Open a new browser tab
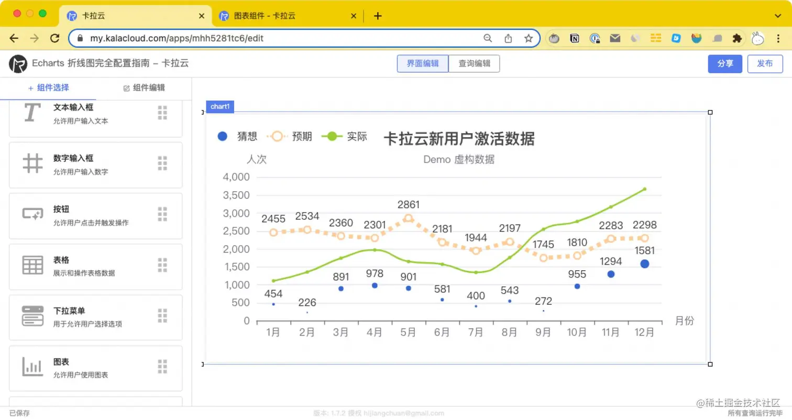792x420 pixels. coord(378,16)
